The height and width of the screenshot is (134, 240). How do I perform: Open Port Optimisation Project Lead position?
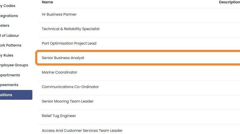pos(69,43)
